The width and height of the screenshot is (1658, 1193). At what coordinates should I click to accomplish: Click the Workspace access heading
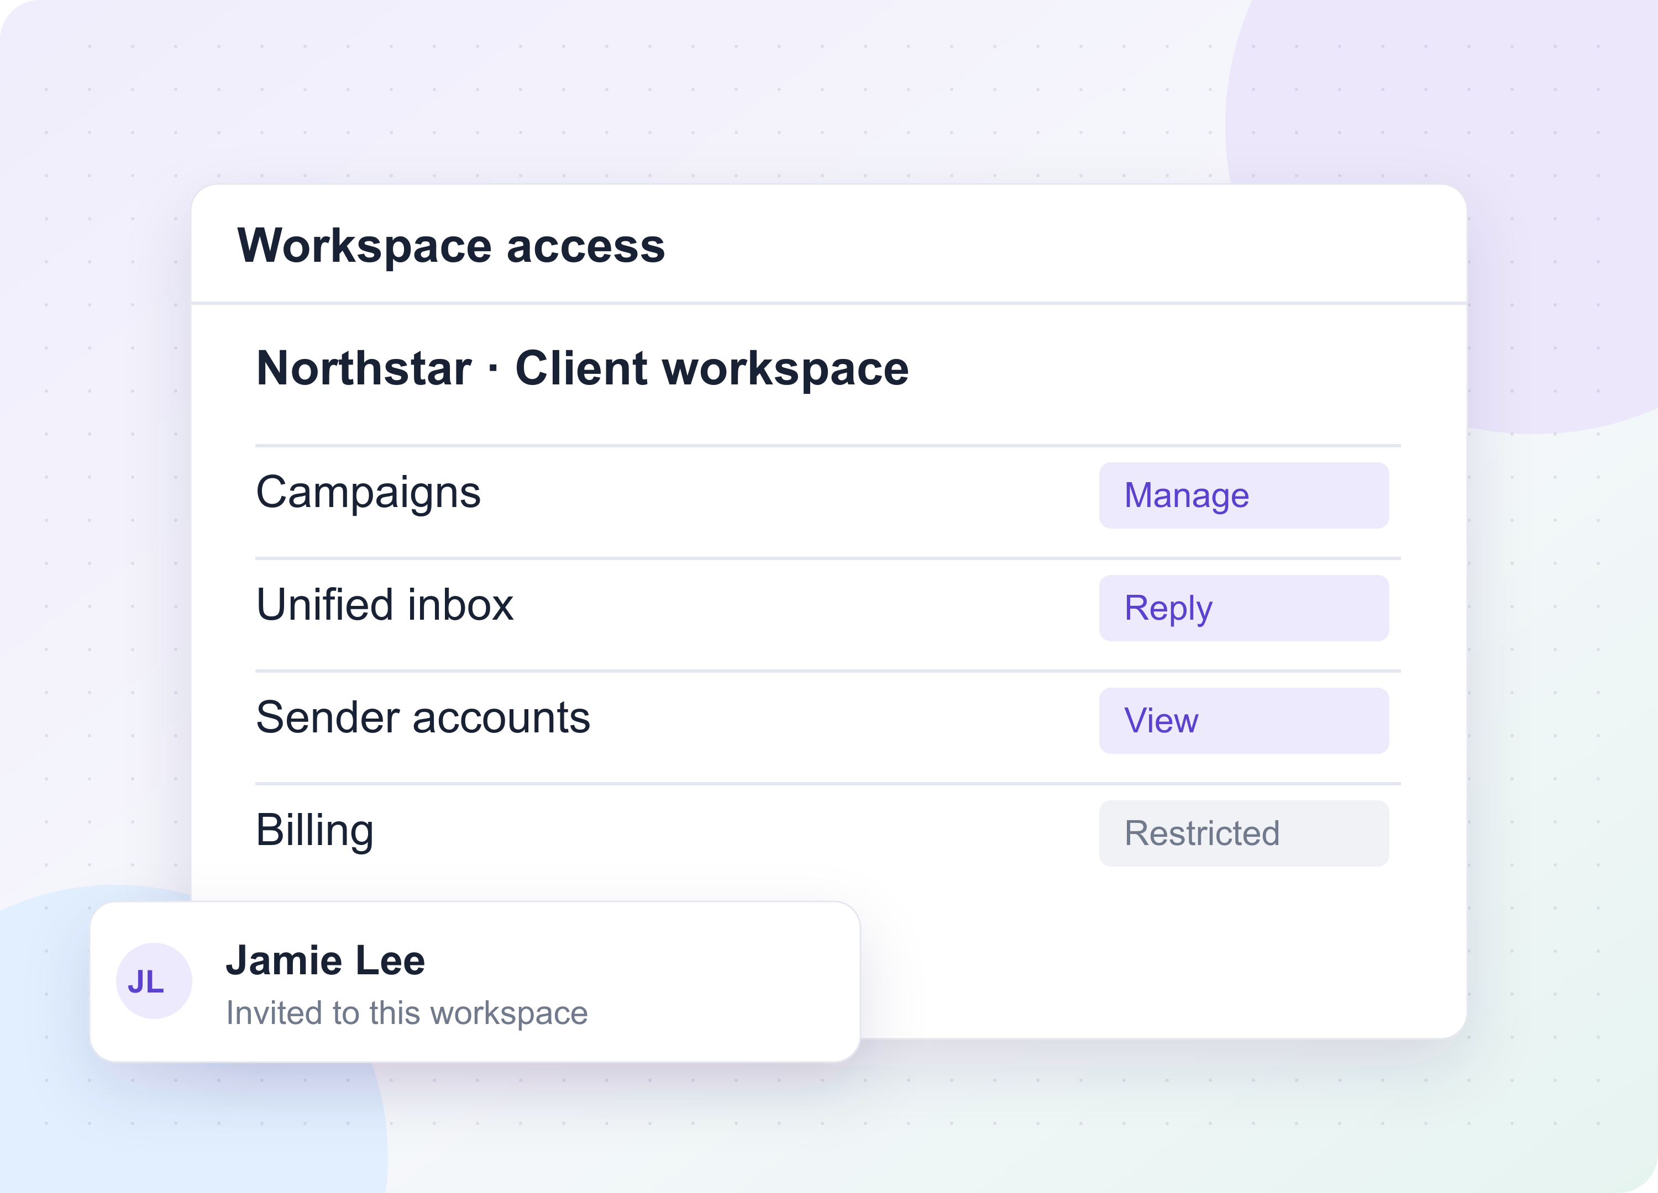point(451,246)
